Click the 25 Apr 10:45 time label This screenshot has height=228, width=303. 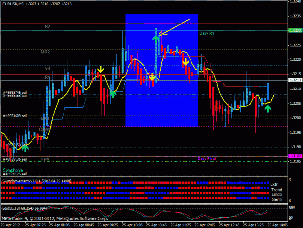tap(156, 225)
